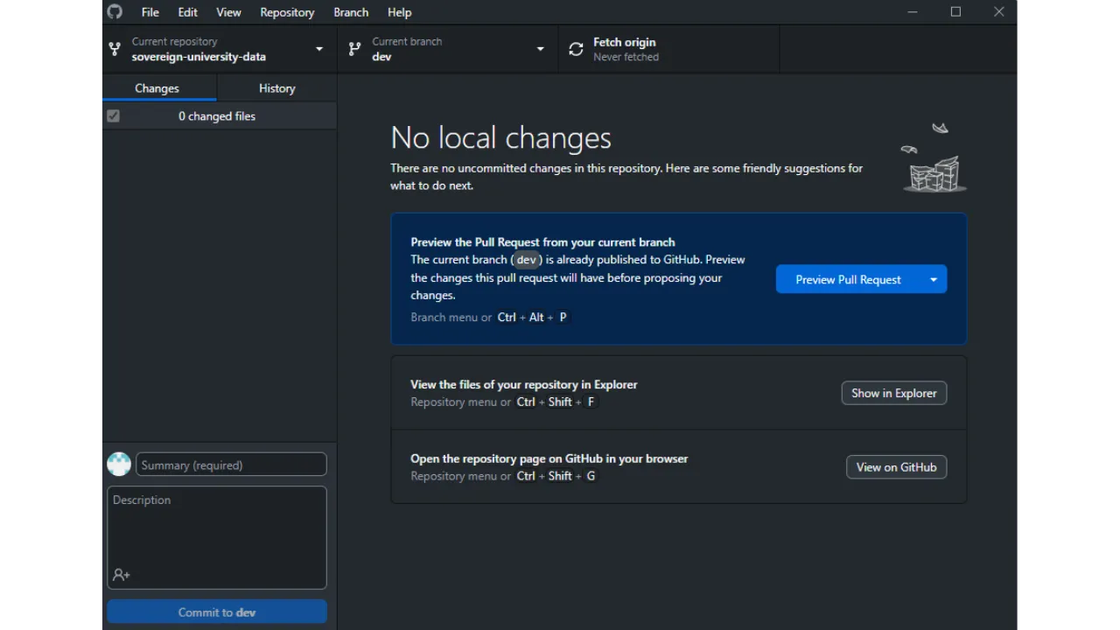Image resolution: width=1120 pixels, height=630 pixels.
Task: Click the No local changes heading
Action: pyautogui.click(x=500, y=138)
